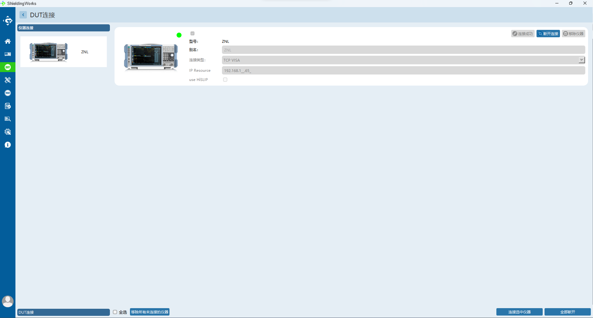Click the back arrow beside DUT连接
Image resolution: width=593 pixels, height=318 pixels.
[23, 15]
